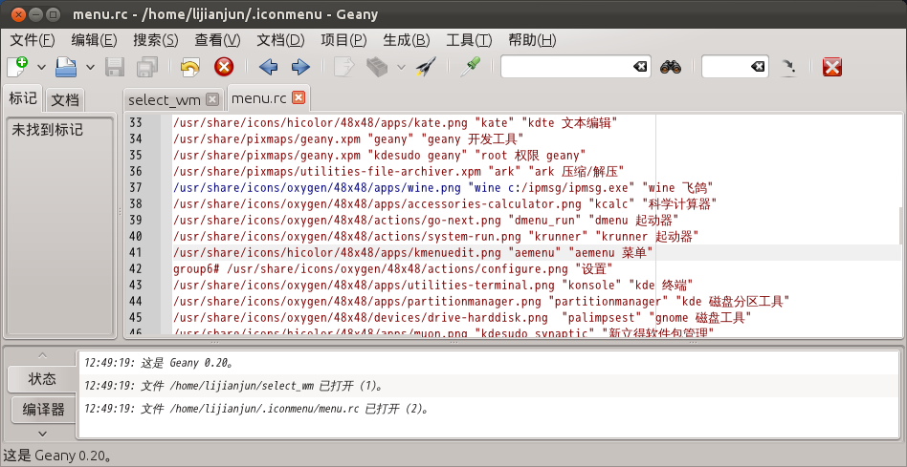Click the line 33 kate.png text
The width and height of the screenshot is (907, 467).
coord(396,123)
